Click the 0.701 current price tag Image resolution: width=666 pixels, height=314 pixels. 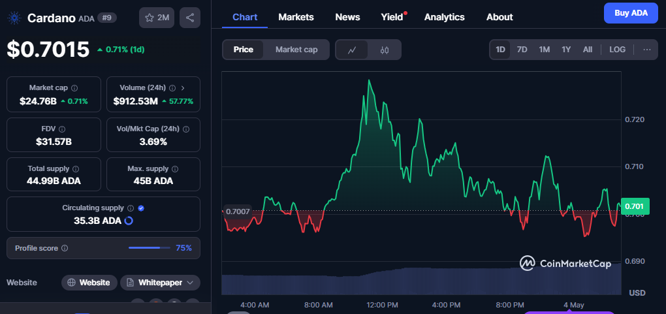pyautogui.click(x=635, y=206)
